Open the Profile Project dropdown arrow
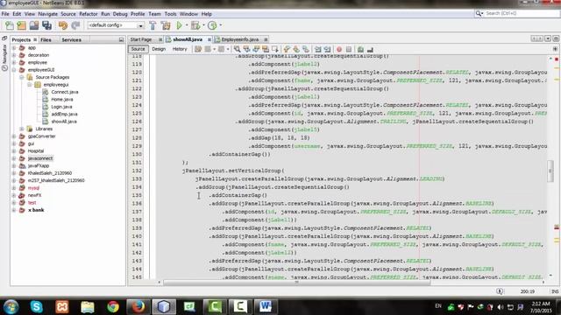The height and width of the screenshot is (315, 561). point(220,25)
